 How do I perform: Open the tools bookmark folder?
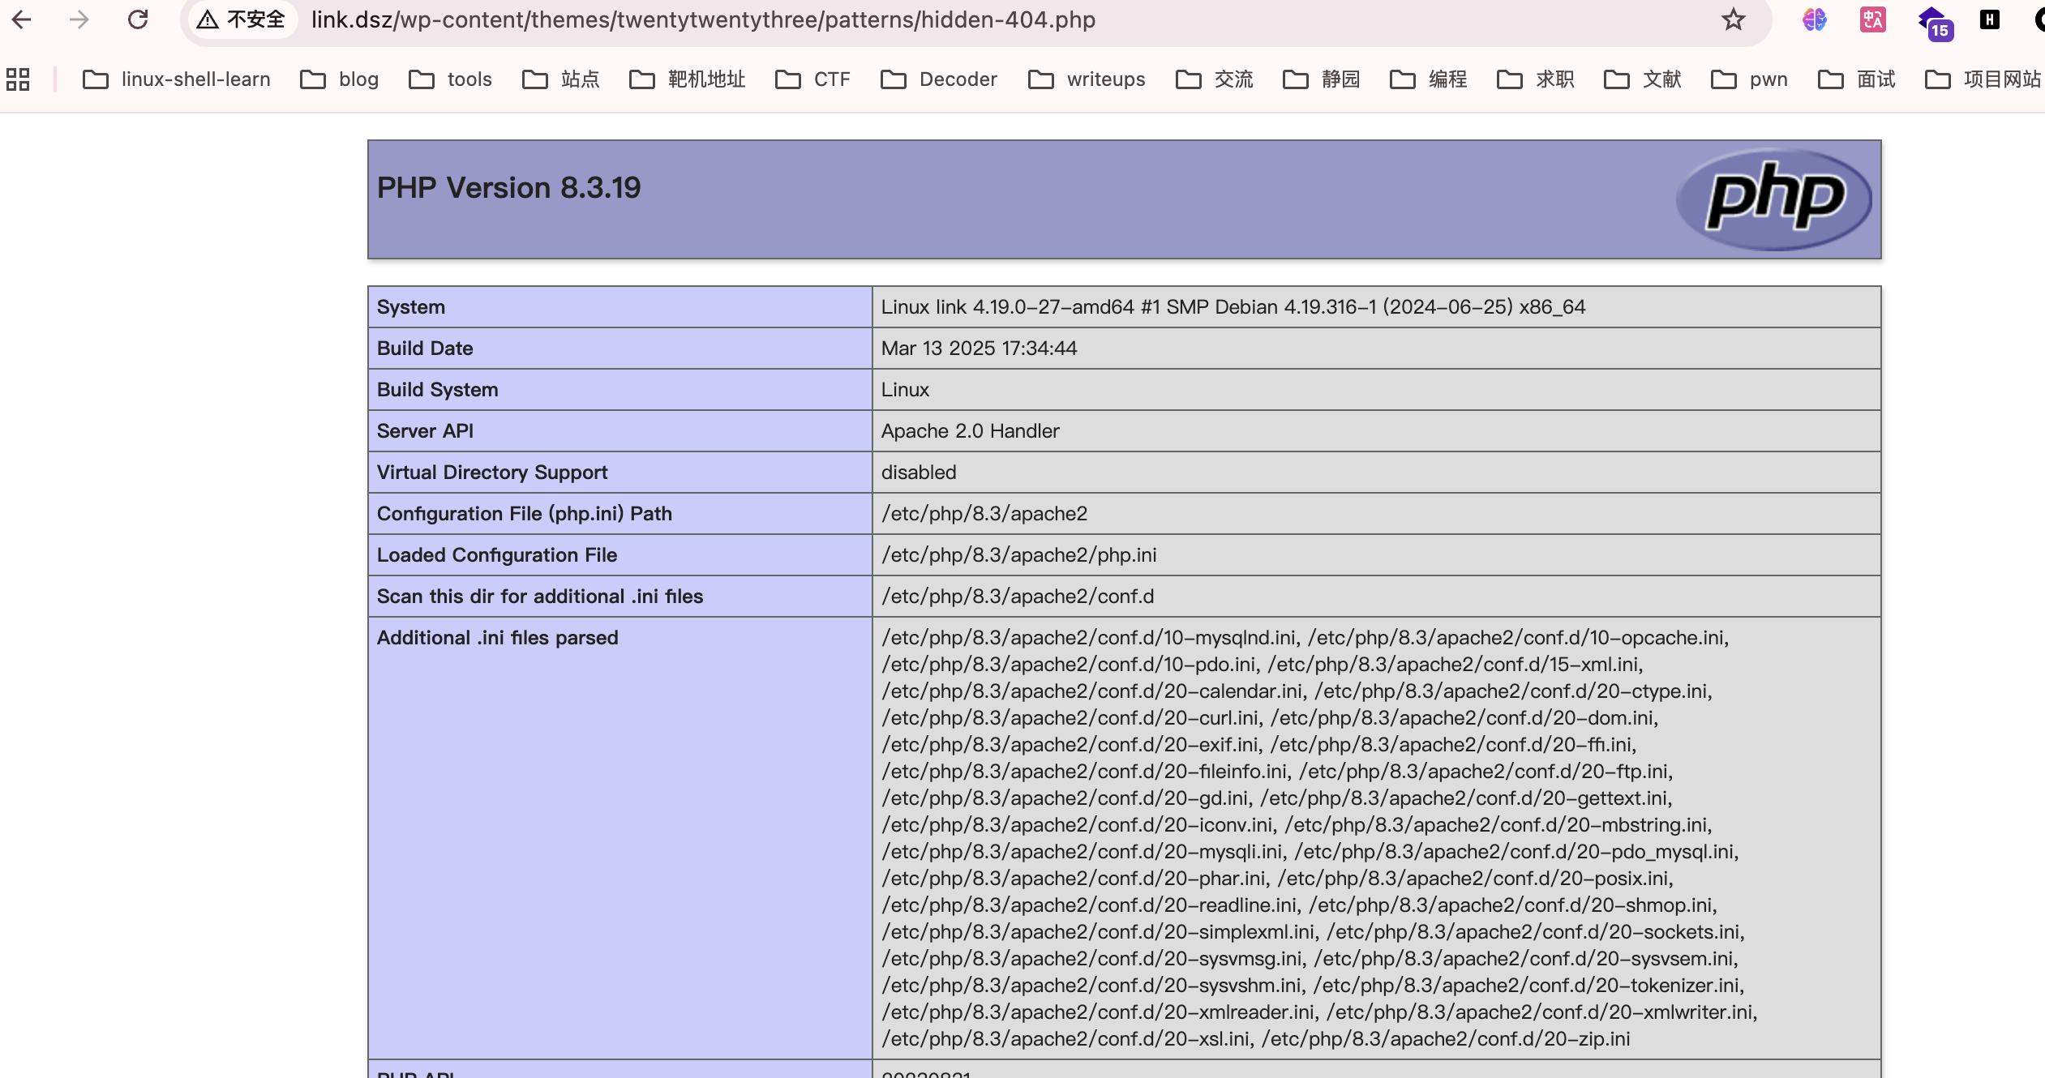coord(451,79)
